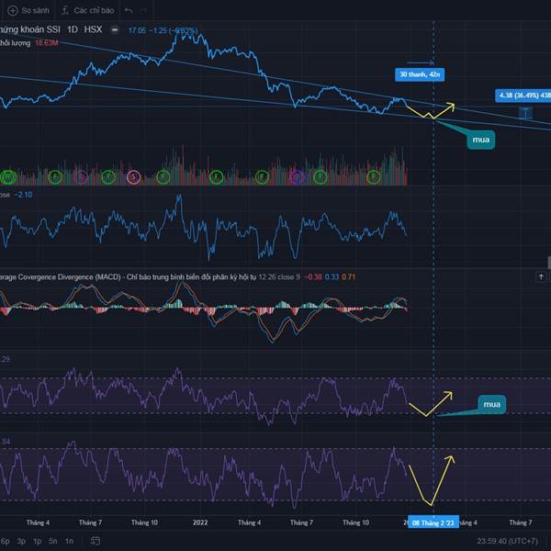
Task: Open the go-to-date calendar icon
Action: [x=96, y=541]
